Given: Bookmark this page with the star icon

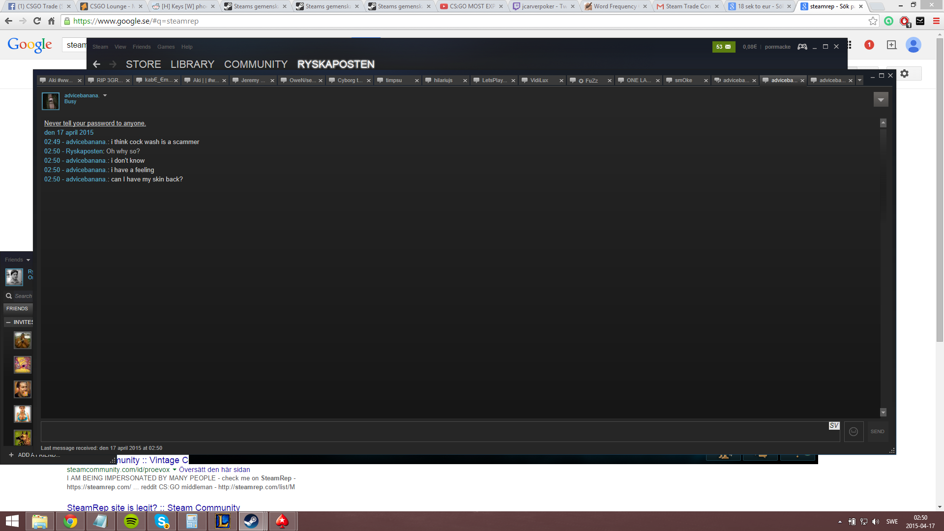Looking at the screenshot, I should point(873,21).
